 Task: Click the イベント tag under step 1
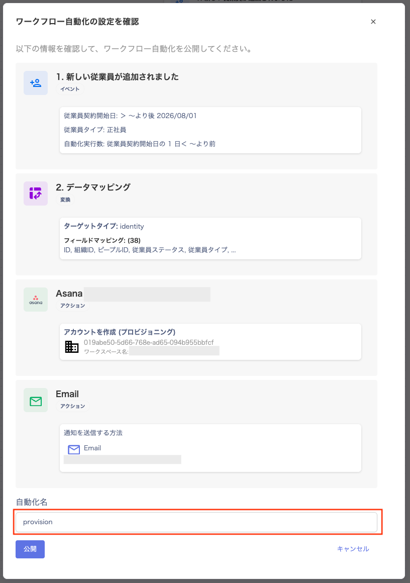[x=70, y=89]
